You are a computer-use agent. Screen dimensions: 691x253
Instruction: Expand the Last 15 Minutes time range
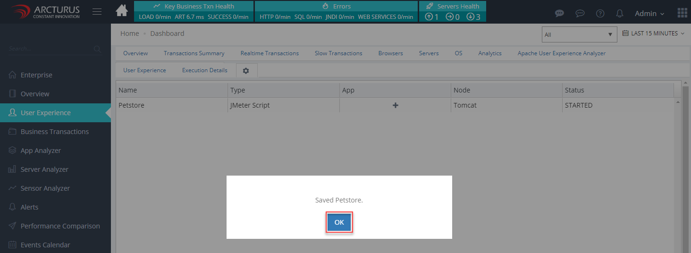coord(653,34)
